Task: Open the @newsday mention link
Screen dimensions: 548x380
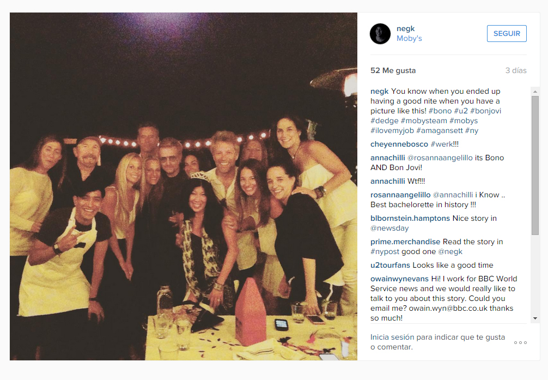Action: [389, 228]
